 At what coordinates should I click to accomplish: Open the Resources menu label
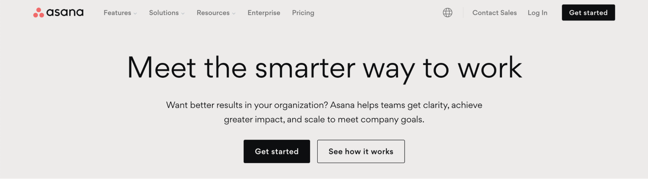tap(213, 13)
